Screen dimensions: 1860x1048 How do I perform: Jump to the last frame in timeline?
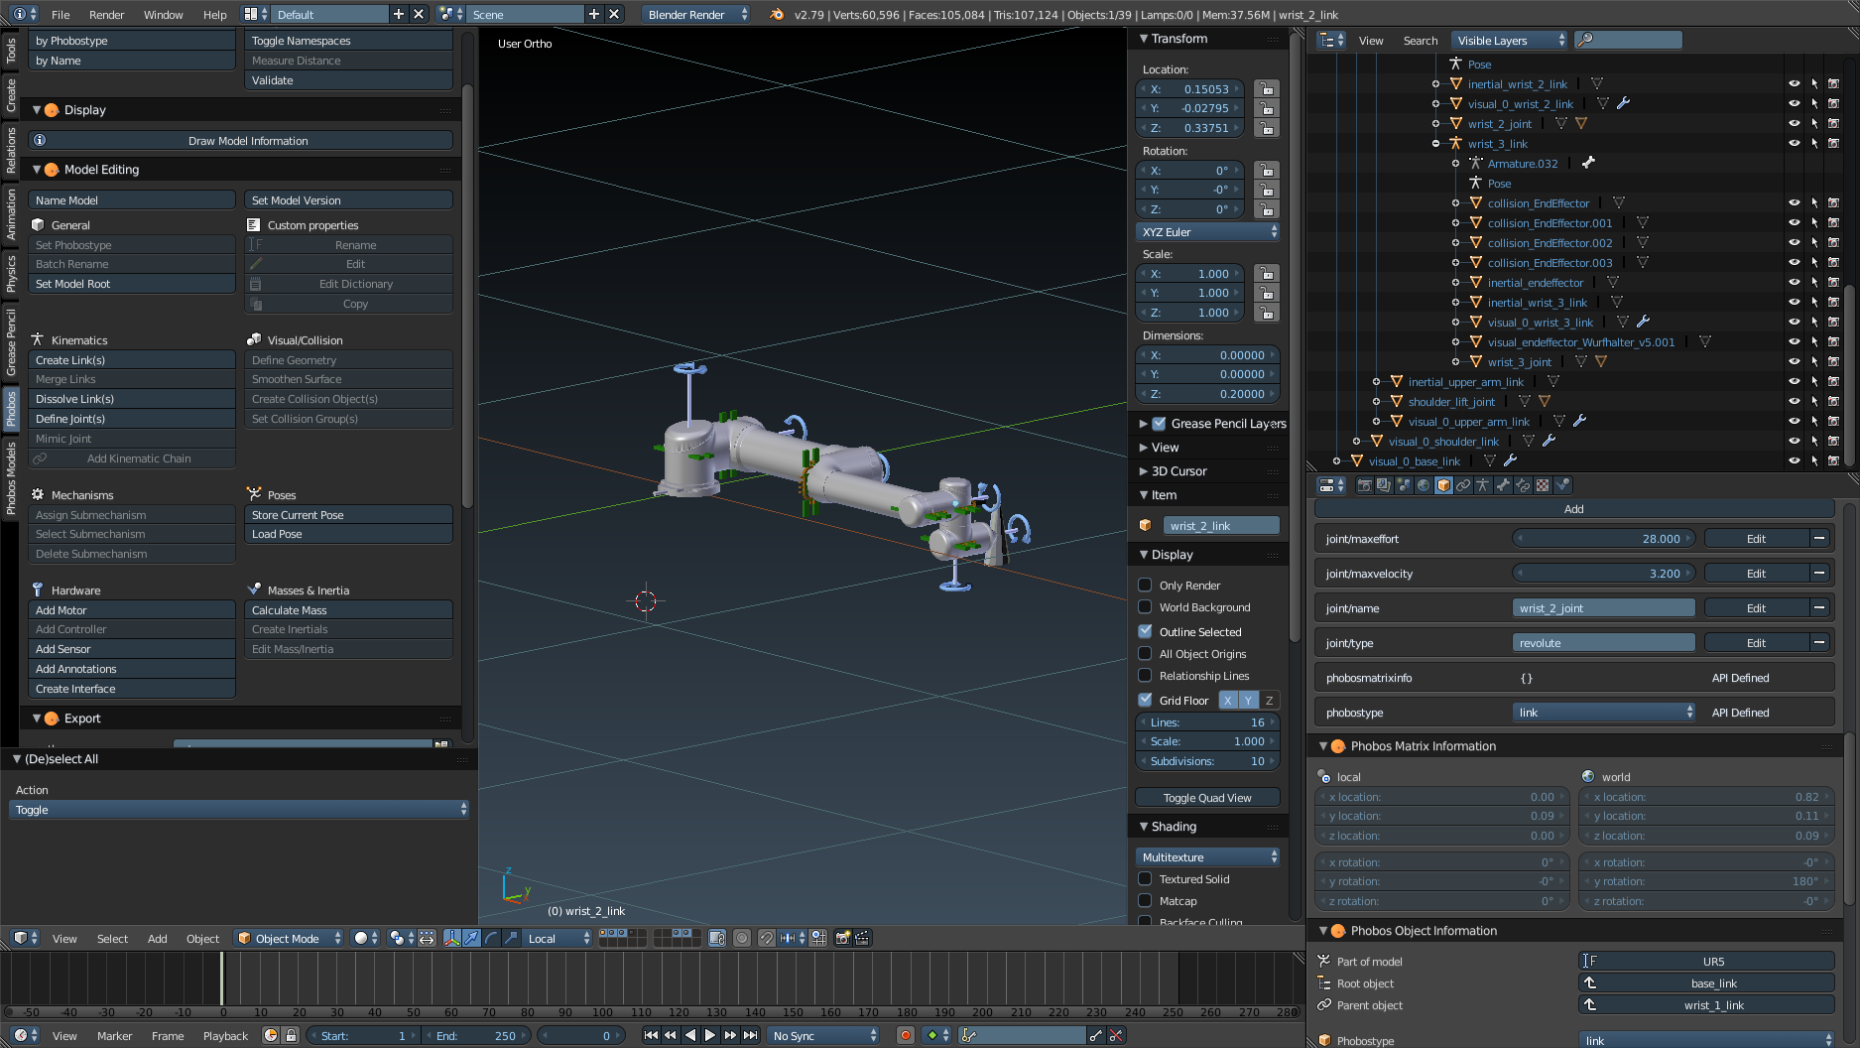click(751, 1035)
